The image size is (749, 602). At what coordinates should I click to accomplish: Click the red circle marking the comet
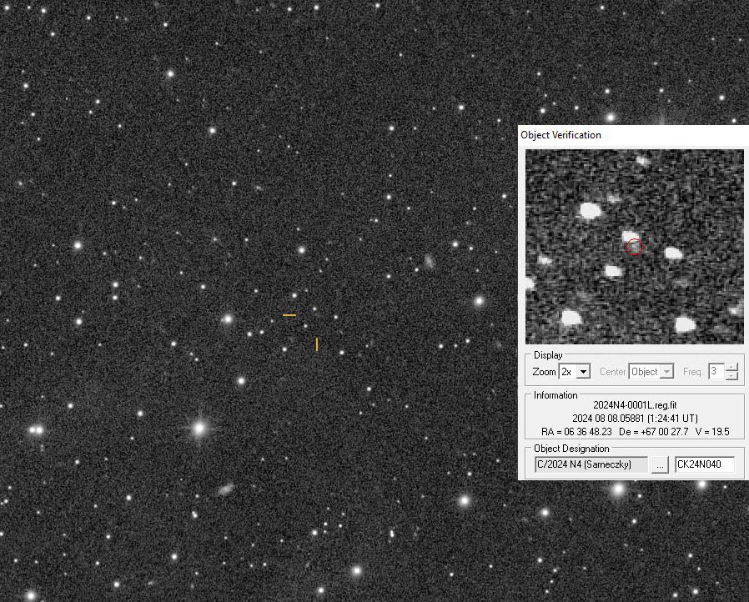coord(634,247)
